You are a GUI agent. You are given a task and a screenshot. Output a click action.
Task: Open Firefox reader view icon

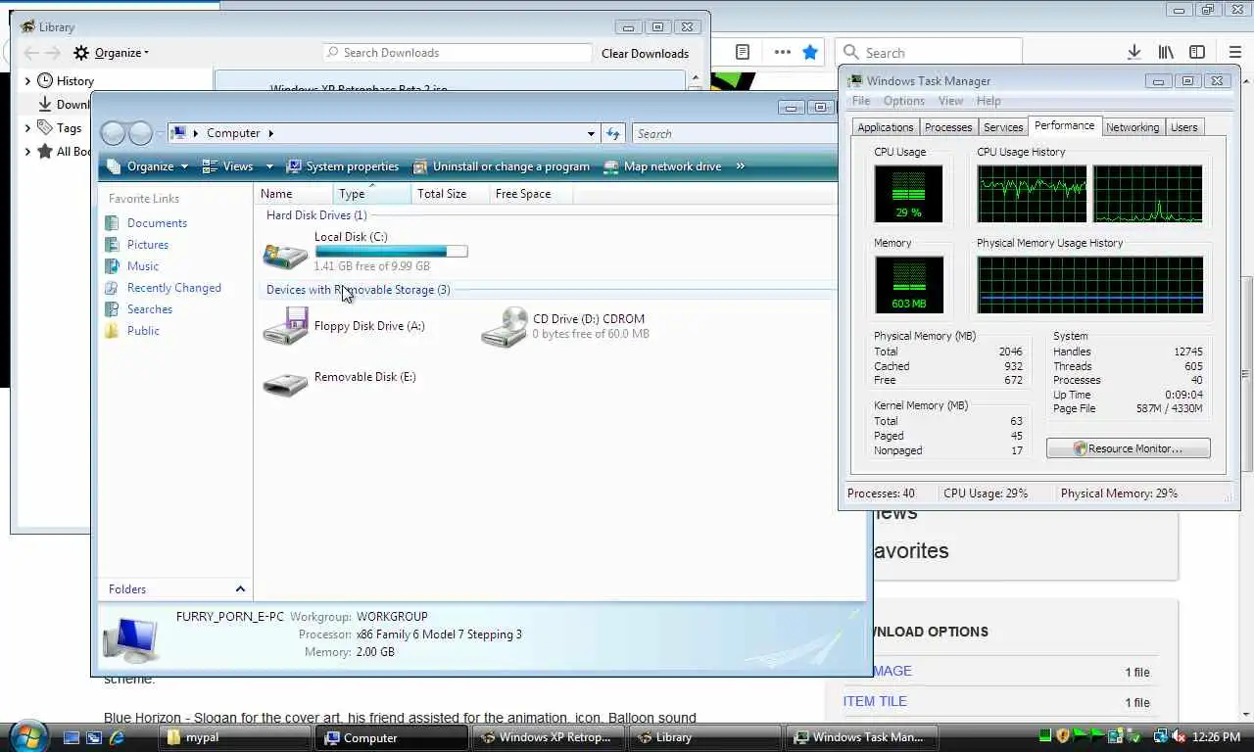[x=743, y=52]
